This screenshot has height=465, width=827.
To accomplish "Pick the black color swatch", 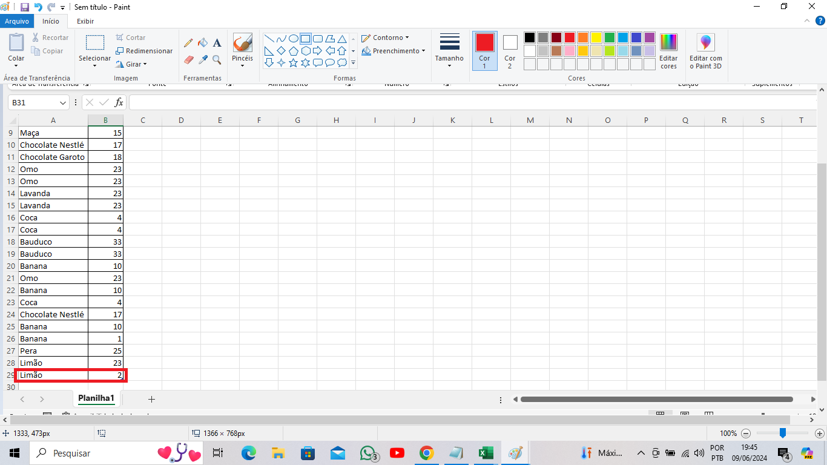I will click(530, 38).
